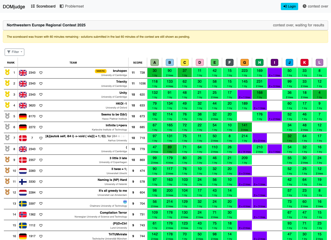Toggle heart for Infinite Loopers team
Screen dimensions: 331x240
click(41, 127)
